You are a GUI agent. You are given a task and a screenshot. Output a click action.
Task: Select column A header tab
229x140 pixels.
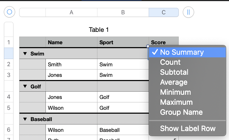(71, 12)
